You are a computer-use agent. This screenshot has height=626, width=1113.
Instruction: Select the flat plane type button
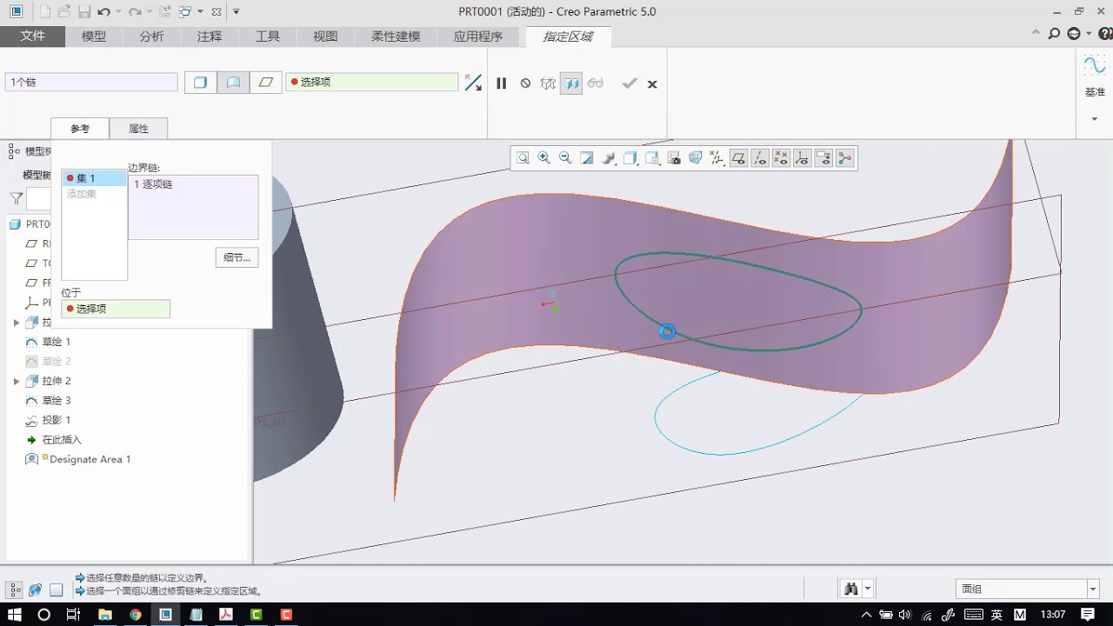[x=266, y=82]
